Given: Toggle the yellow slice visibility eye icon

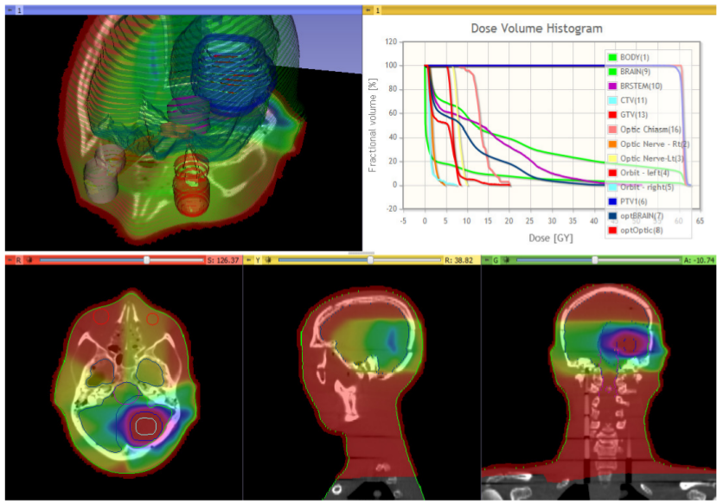Looking at the screenshot, I should [x=268, y=259].
